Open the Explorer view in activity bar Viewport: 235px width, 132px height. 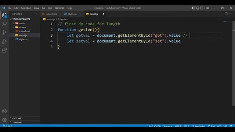coord(4,15)
